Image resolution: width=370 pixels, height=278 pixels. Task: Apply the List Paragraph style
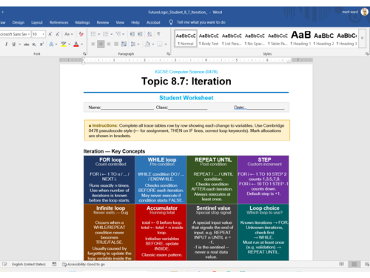click(x=232, y=39)
